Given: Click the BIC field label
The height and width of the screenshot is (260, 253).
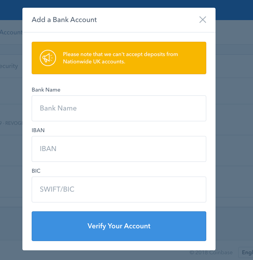Looking at the screenshot, I should pos(36,171).
